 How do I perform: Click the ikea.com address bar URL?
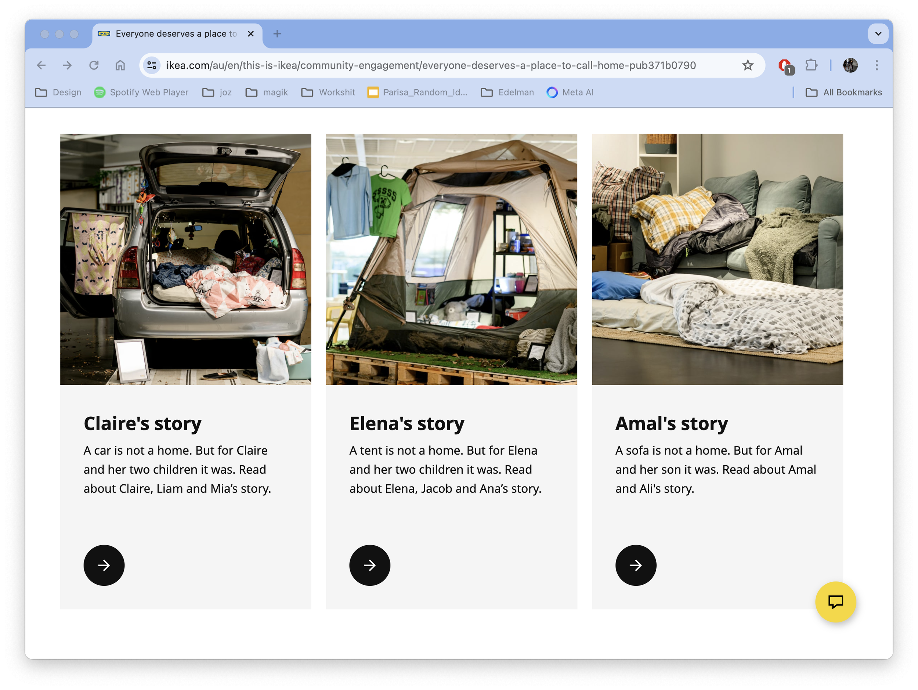(x=431, y=65)
